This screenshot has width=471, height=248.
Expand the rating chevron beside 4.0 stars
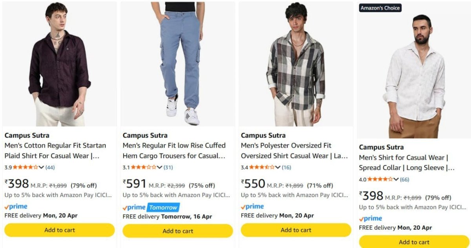[x=396, y=179]
